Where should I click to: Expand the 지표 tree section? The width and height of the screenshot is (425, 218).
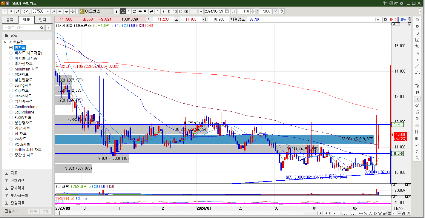pos(7,173)
